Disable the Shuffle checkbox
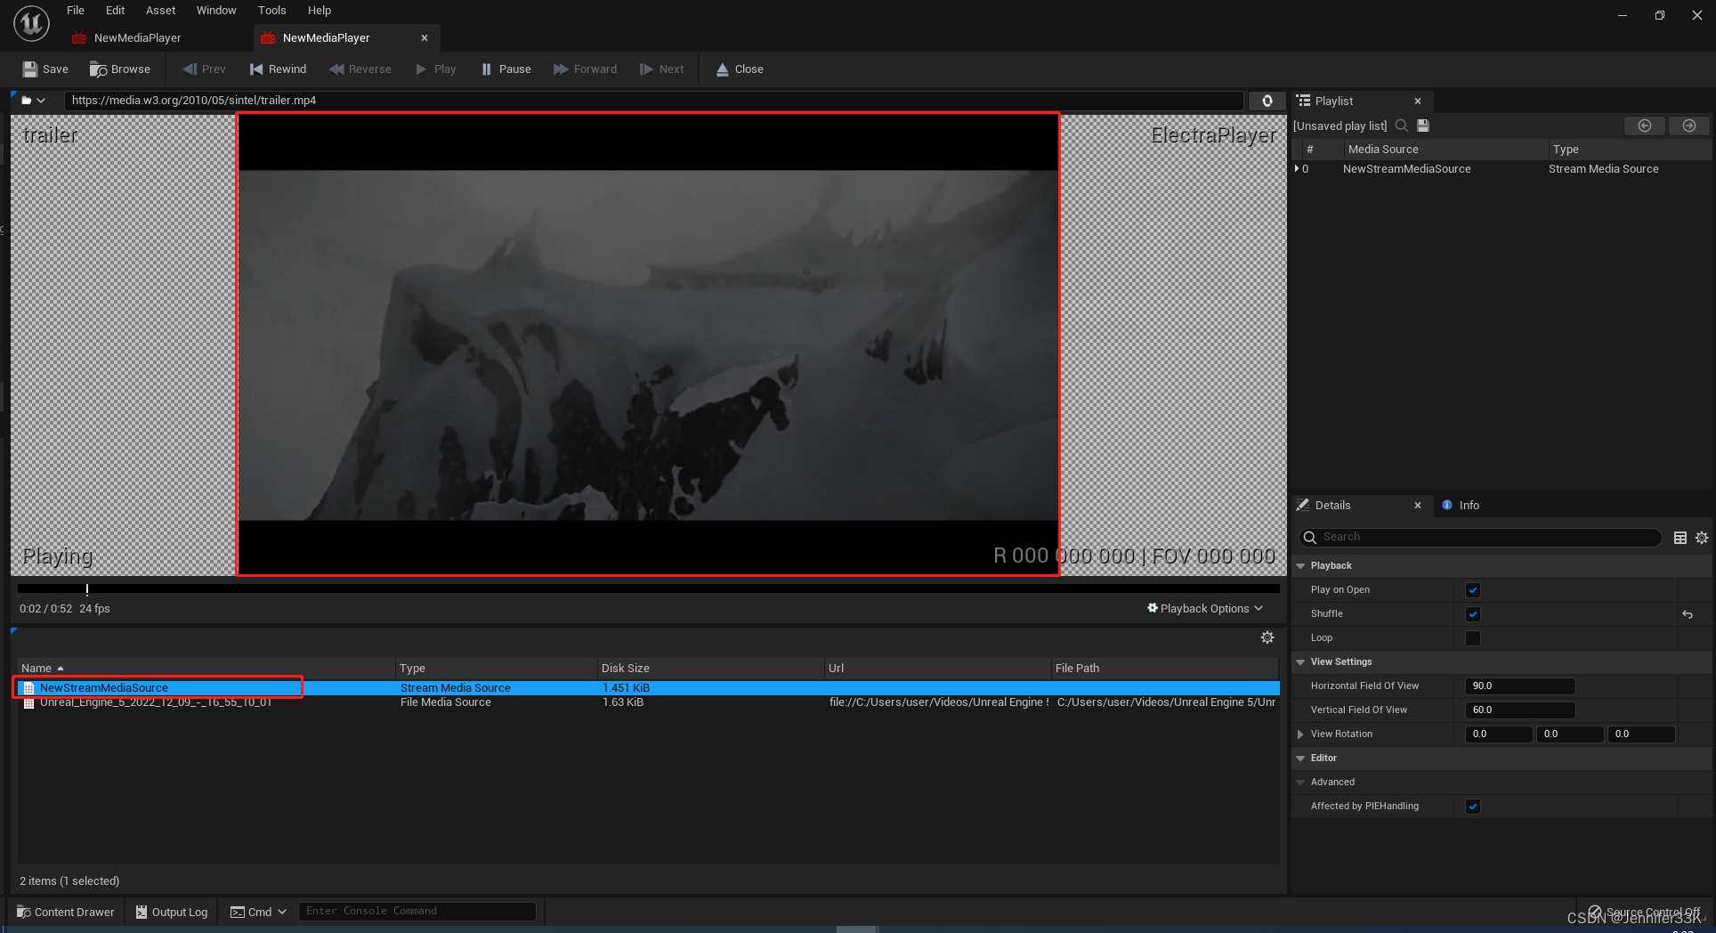Image resolution: width=1716 pixels, height=933 pixels. point(1473,613)
